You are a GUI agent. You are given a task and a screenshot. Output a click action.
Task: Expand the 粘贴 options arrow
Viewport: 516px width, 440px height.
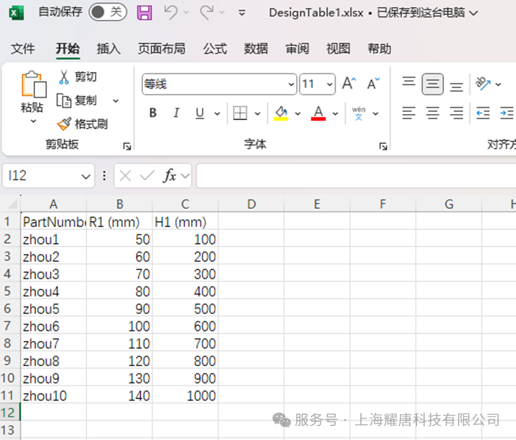33,121
